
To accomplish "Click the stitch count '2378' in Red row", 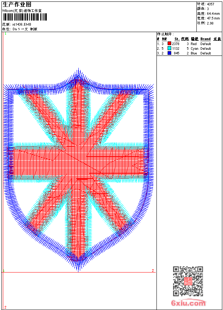I will 176,44.
